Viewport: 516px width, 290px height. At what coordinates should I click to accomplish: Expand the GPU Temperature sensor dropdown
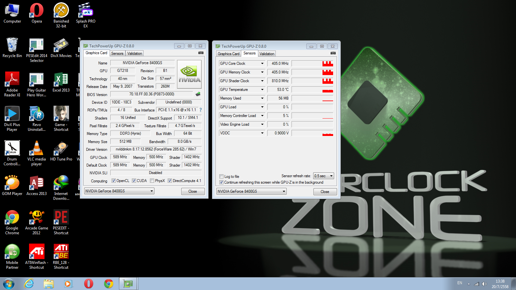262,90
